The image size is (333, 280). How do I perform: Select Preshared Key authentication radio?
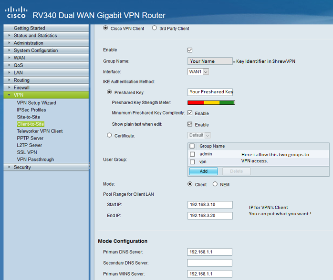[x=109, y=92]
